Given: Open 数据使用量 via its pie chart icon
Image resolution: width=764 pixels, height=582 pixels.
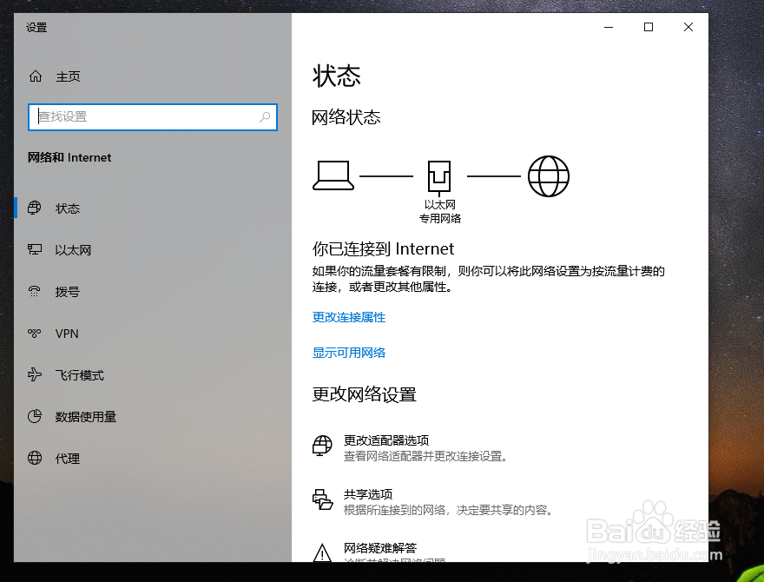Looking at the screenshot, I should click(x=35, y=416).
